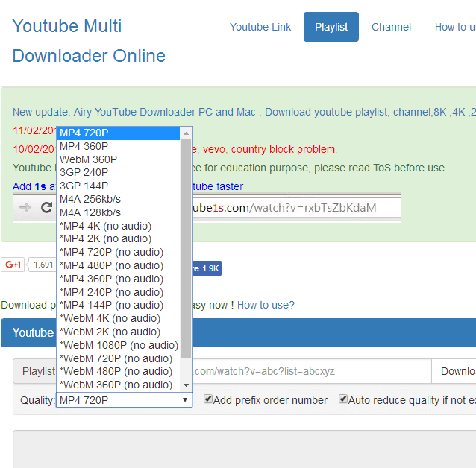Open the 'How to u…' tab in the navigation
Viewport: 476px width, 468px height.
coord(454,27)
